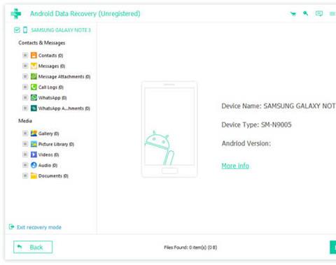Click the Android Data Recovery logo
Viewport: 336px width, 265px height.
click(16, 14)
